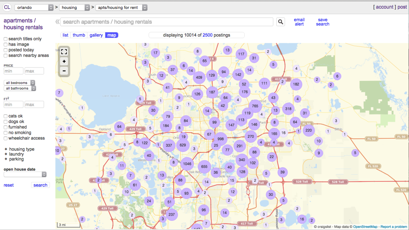Click the account link
Screen dimensions: 409x230
[385, 7]
